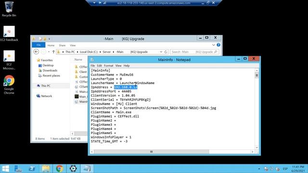Image resolution: width=308 pixels, height=173 pixels.
Task: Click Notepad horizontal scroll right arrow
Action: pos(252,152)
